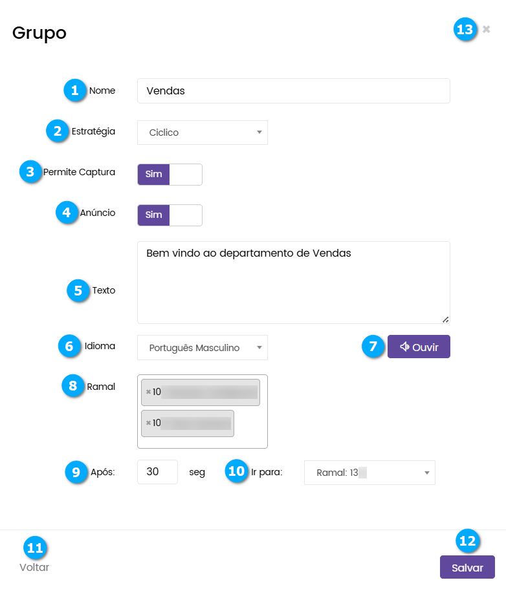
Task: Click the numbered badge 8 beside Ramal
Action: coord(73,386)
